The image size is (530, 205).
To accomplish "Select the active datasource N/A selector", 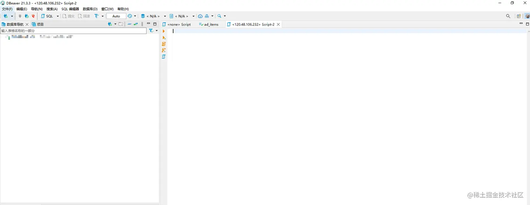I will pyautogui.click(x=153, y=16).
